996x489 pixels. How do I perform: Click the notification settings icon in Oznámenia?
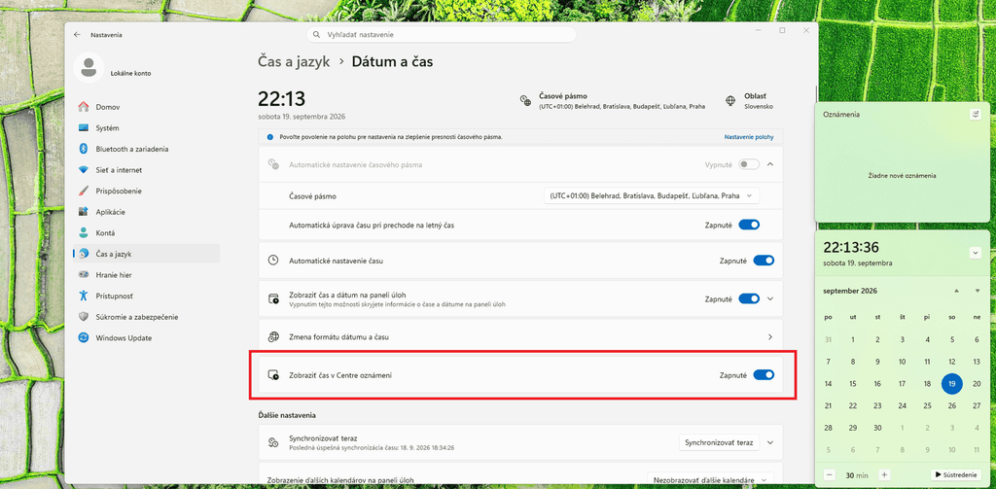click(x=976, y=115)
